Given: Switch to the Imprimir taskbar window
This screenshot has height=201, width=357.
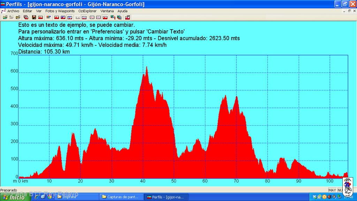Looking at the screenshot, I should coord(77,197).
